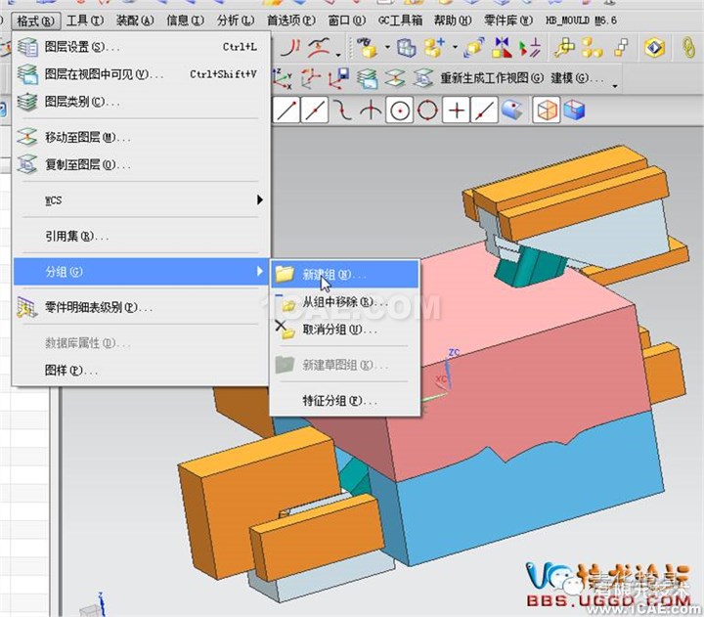This screenshot has width=704, height=617.
Task: Click the move-to-layer icon in menu
Action: 27,138
